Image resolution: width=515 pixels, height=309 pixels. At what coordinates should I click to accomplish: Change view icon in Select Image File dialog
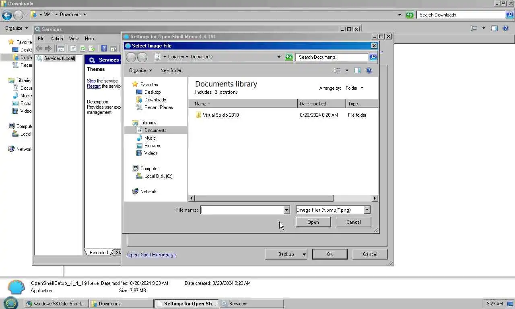coord(337,70)
